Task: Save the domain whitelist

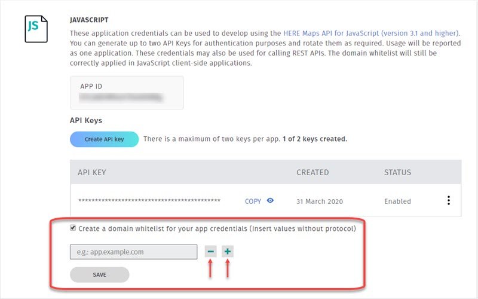Action: coord(100,274)
